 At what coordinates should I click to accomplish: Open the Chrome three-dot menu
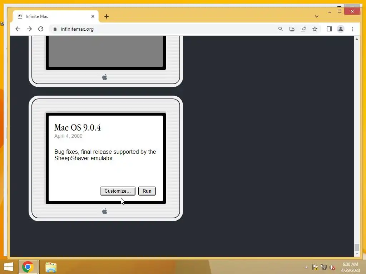tap(352, 29)
